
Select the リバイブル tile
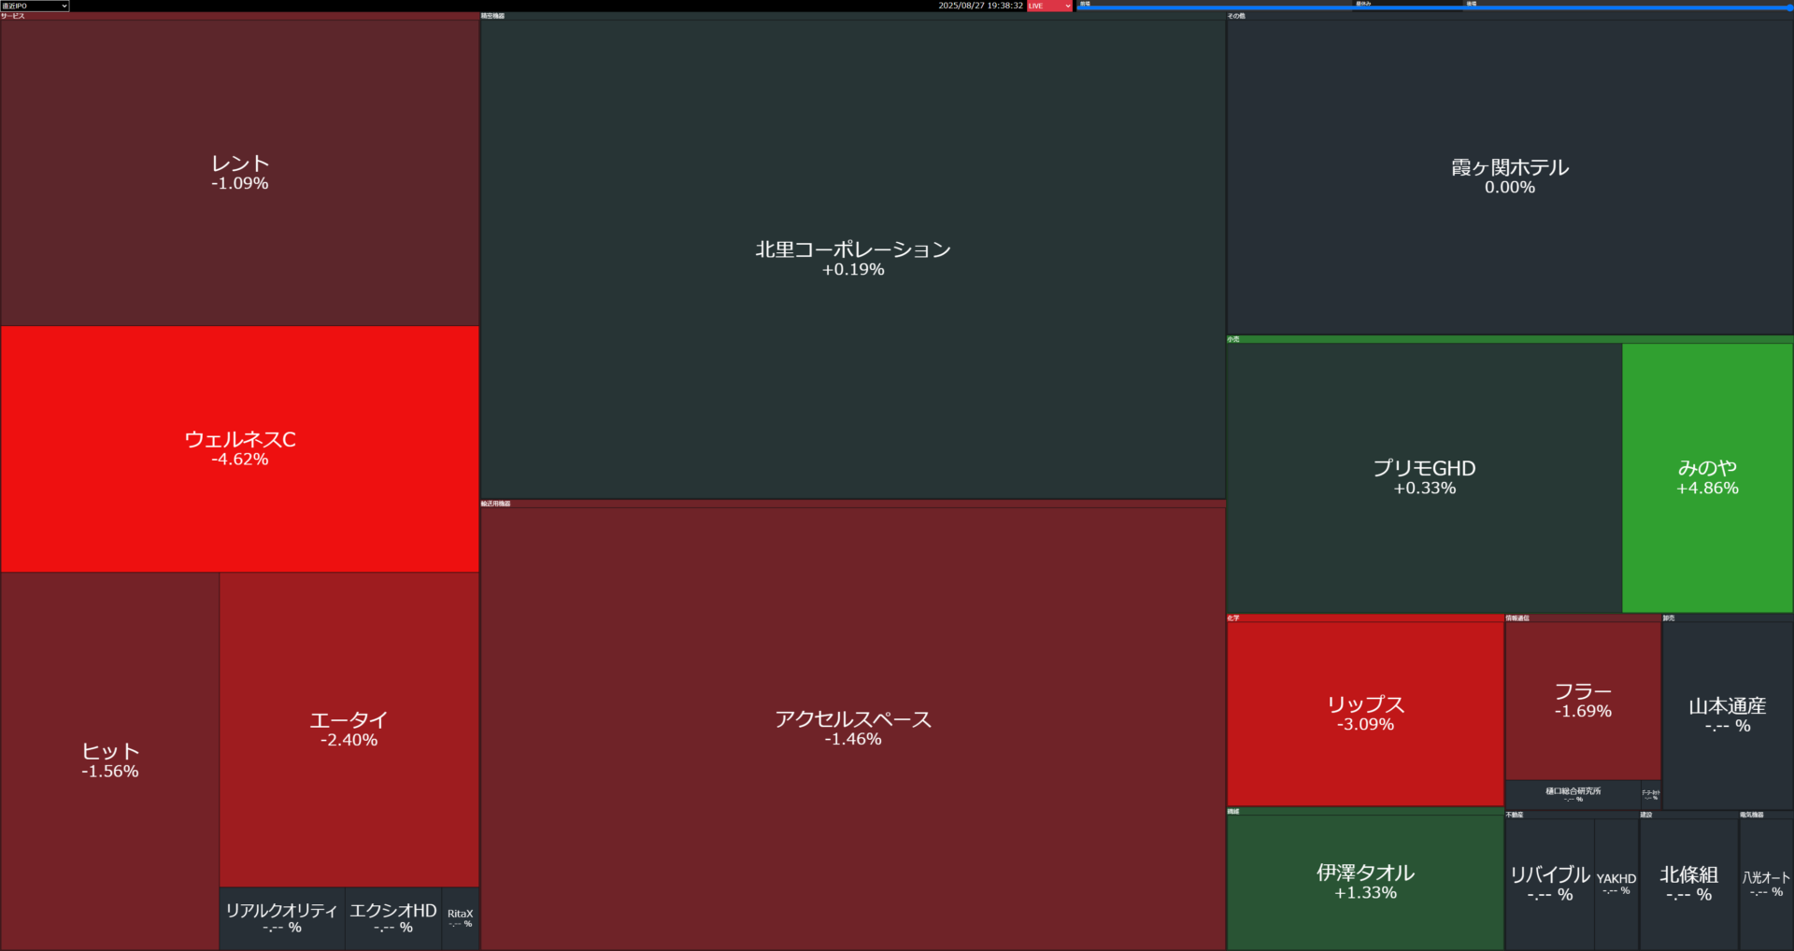(1550, 884)
